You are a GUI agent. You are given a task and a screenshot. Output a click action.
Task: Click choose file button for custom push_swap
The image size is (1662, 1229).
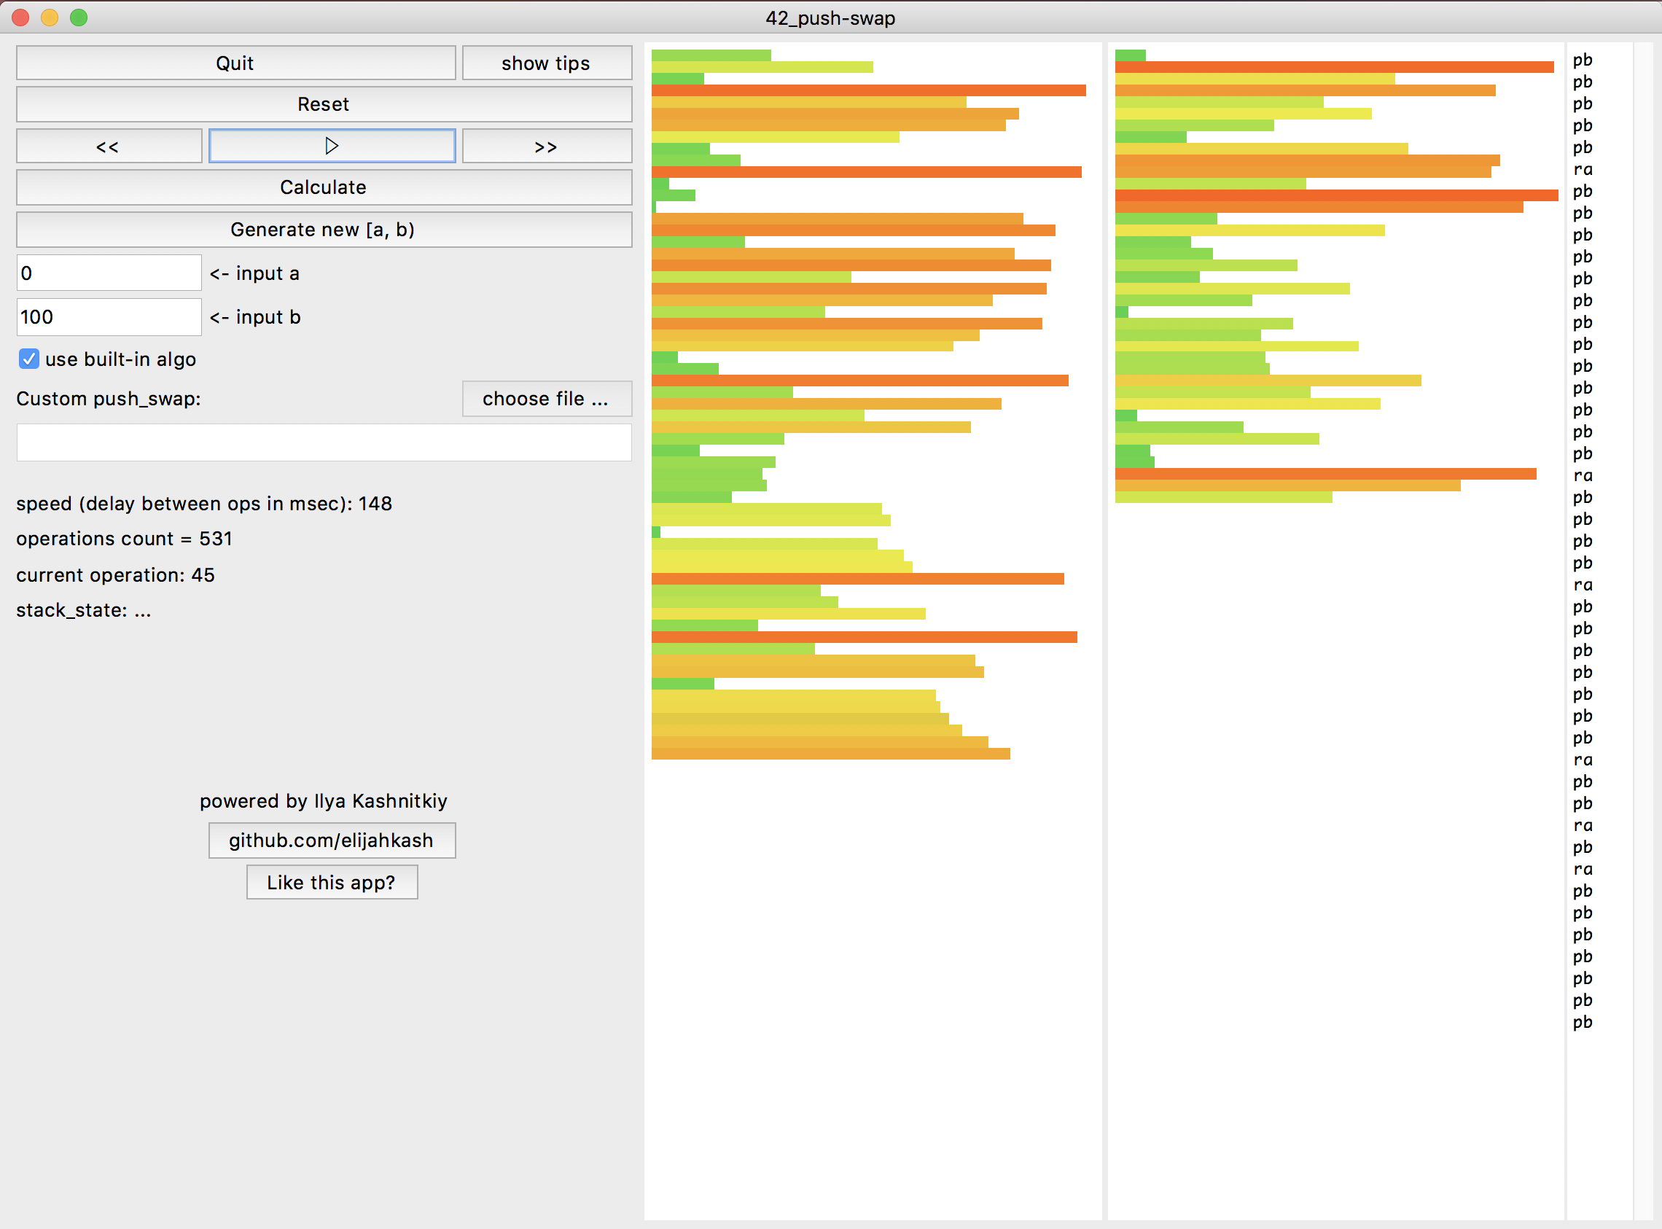tap(546, 399)
